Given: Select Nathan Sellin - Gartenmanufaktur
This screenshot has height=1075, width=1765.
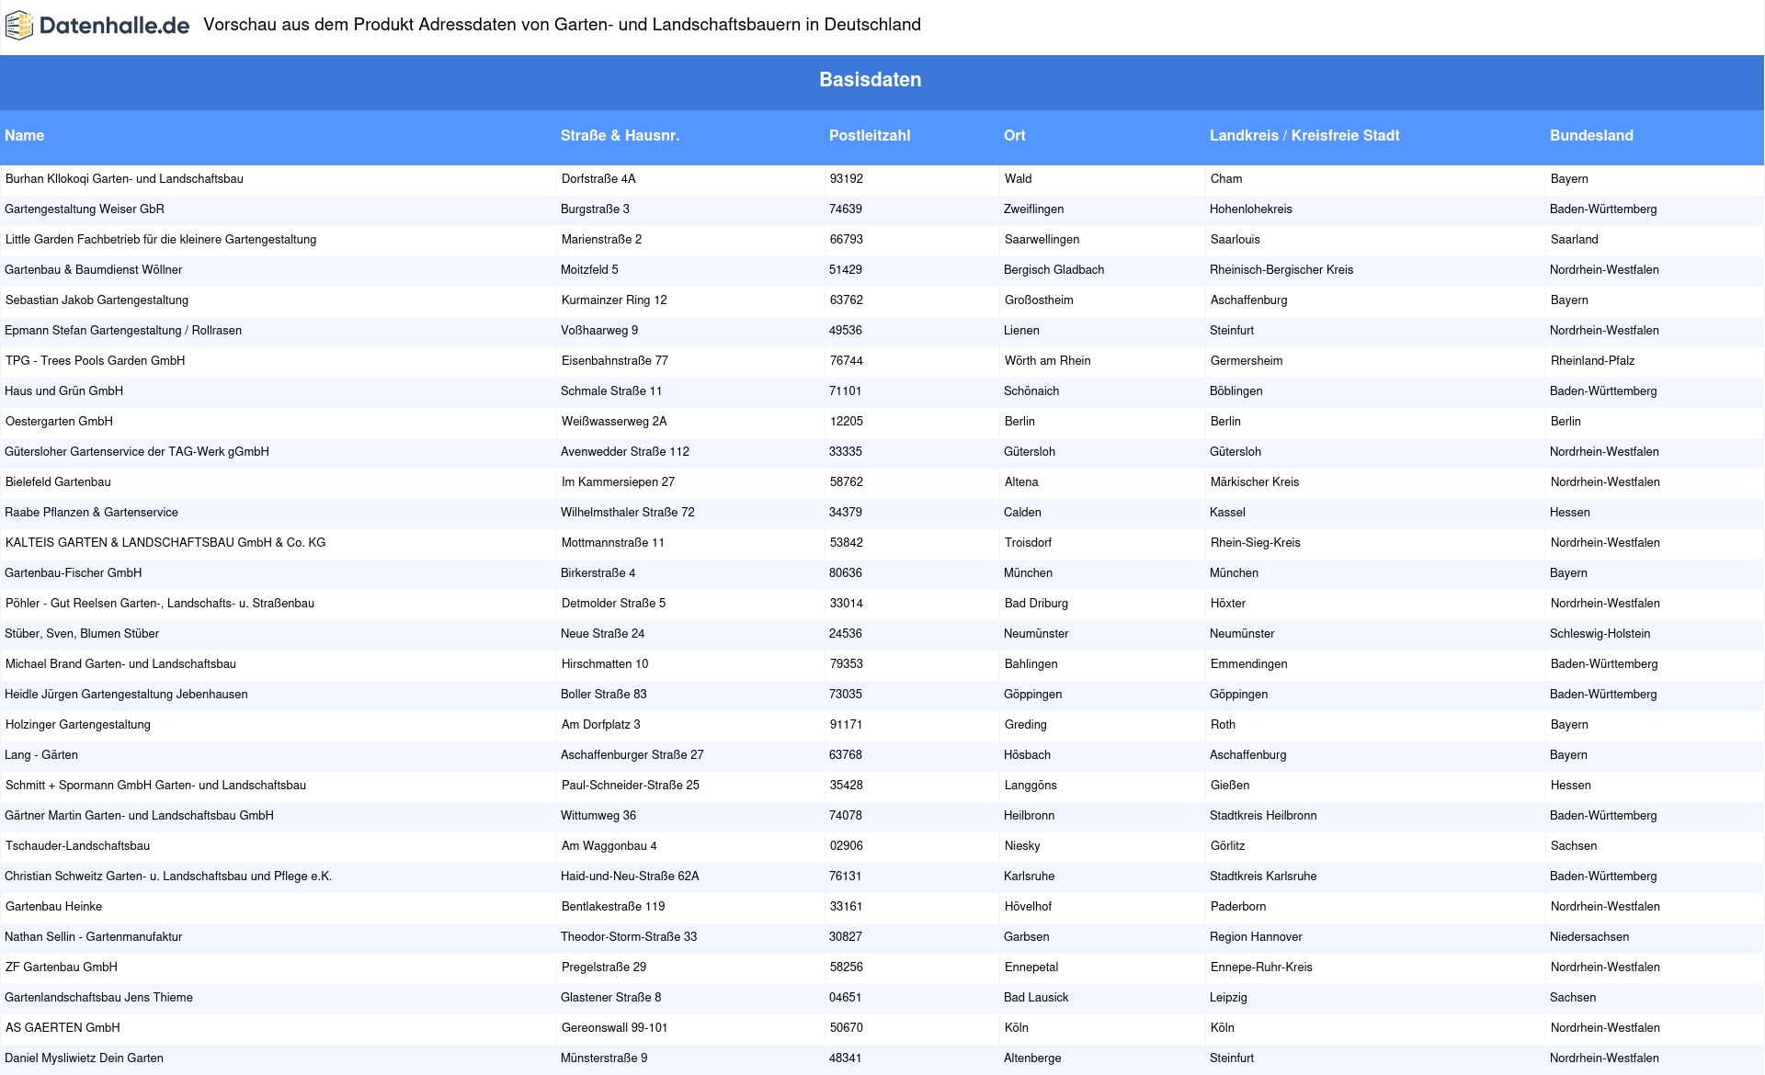Looking at the screenshot, I should coord(94,937).
